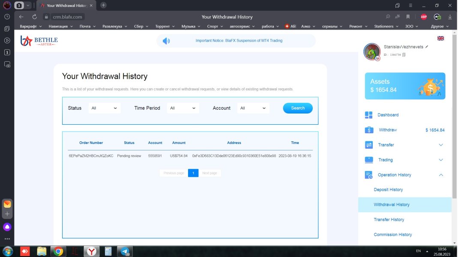Click the 0xFe3D683C wallet address cell

pyautogui.click(x=234, y=156)
